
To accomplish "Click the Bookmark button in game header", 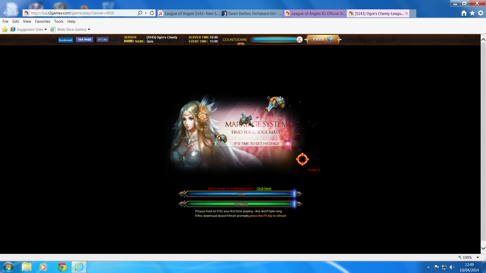I will point(66,40).
